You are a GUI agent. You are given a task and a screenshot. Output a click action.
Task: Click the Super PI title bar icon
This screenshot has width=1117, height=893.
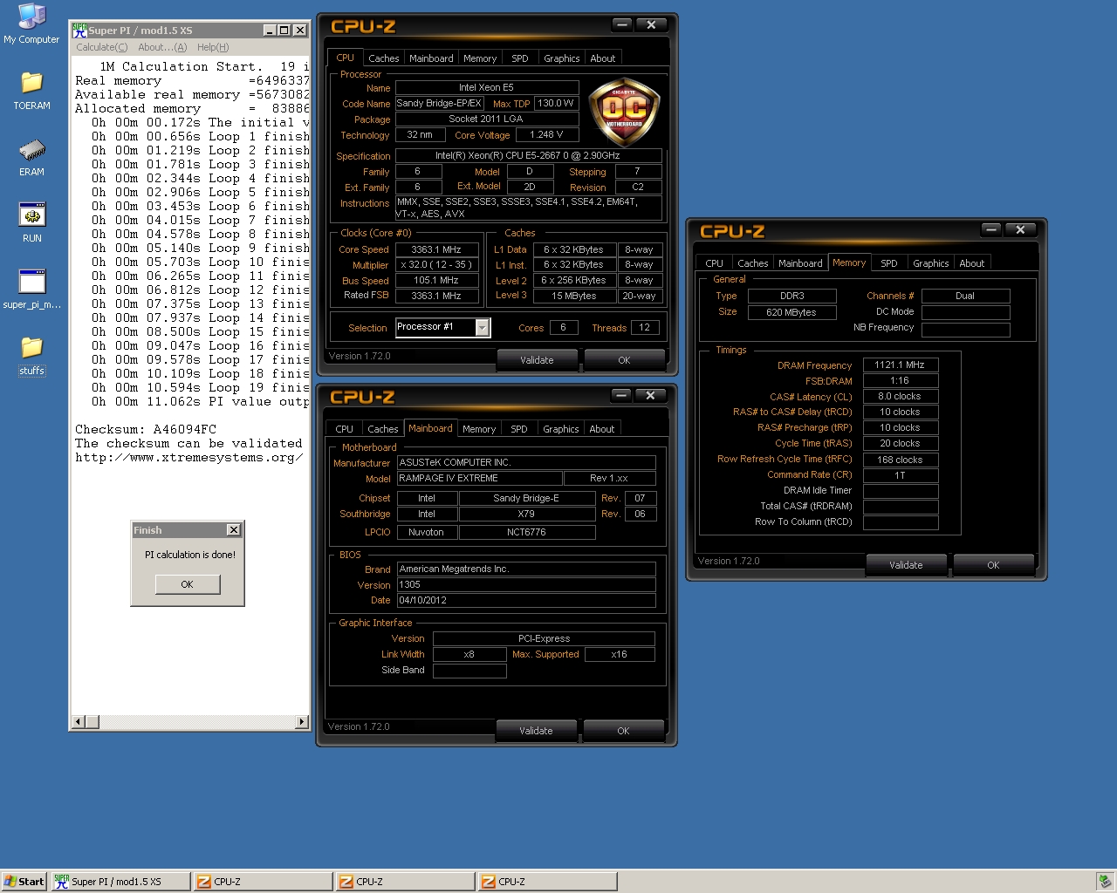[x=79, y=30]
